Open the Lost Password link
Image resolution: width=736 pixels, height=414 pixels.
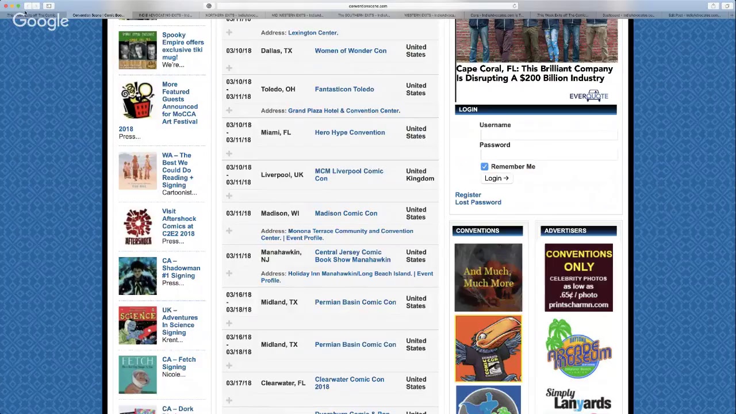point(478,202)
